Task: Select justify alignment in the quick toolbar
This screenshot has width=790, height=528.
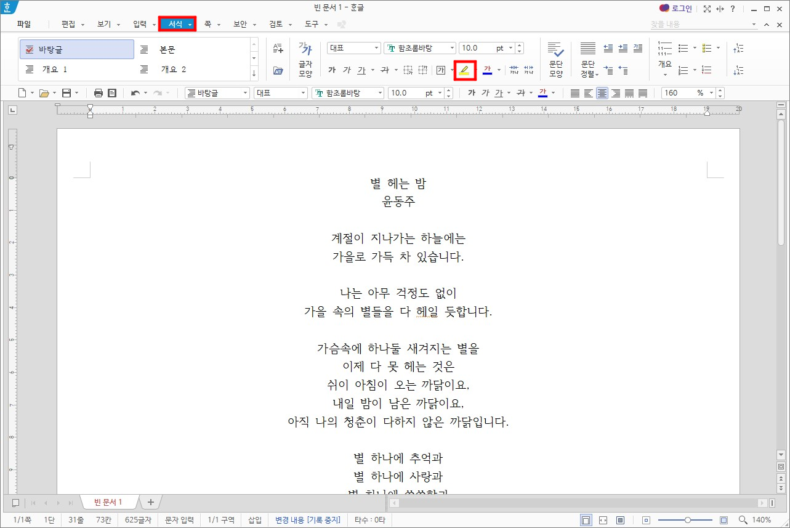Action: [x=574, y=93]
